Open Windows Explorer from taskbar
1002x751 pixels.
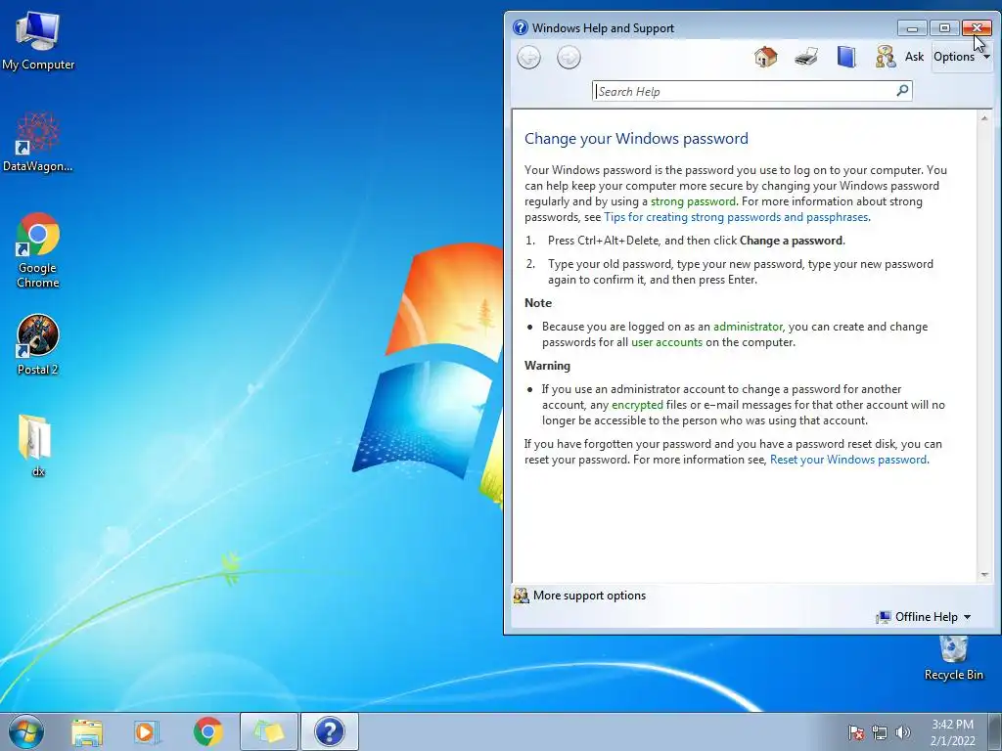(x=87, y=731)
